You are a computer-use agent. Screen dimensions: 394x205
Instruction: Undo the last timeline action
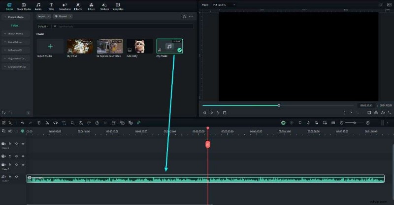(x=22, y=123)
